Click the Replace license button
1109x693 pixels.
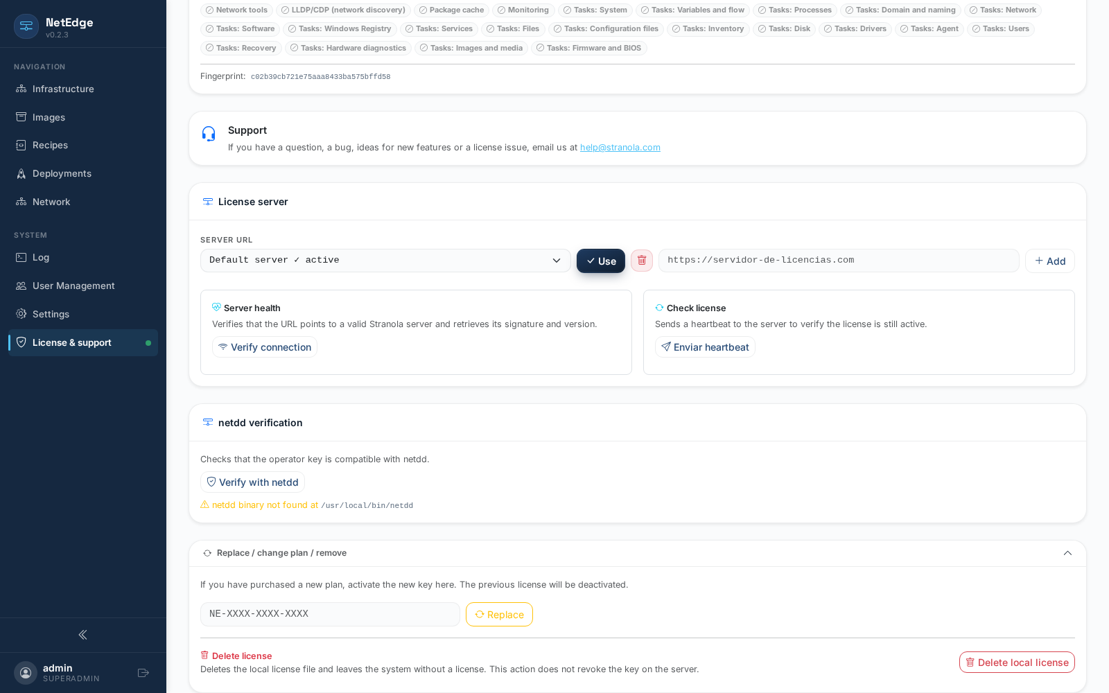pyautogui.click(x=499, y=614)
